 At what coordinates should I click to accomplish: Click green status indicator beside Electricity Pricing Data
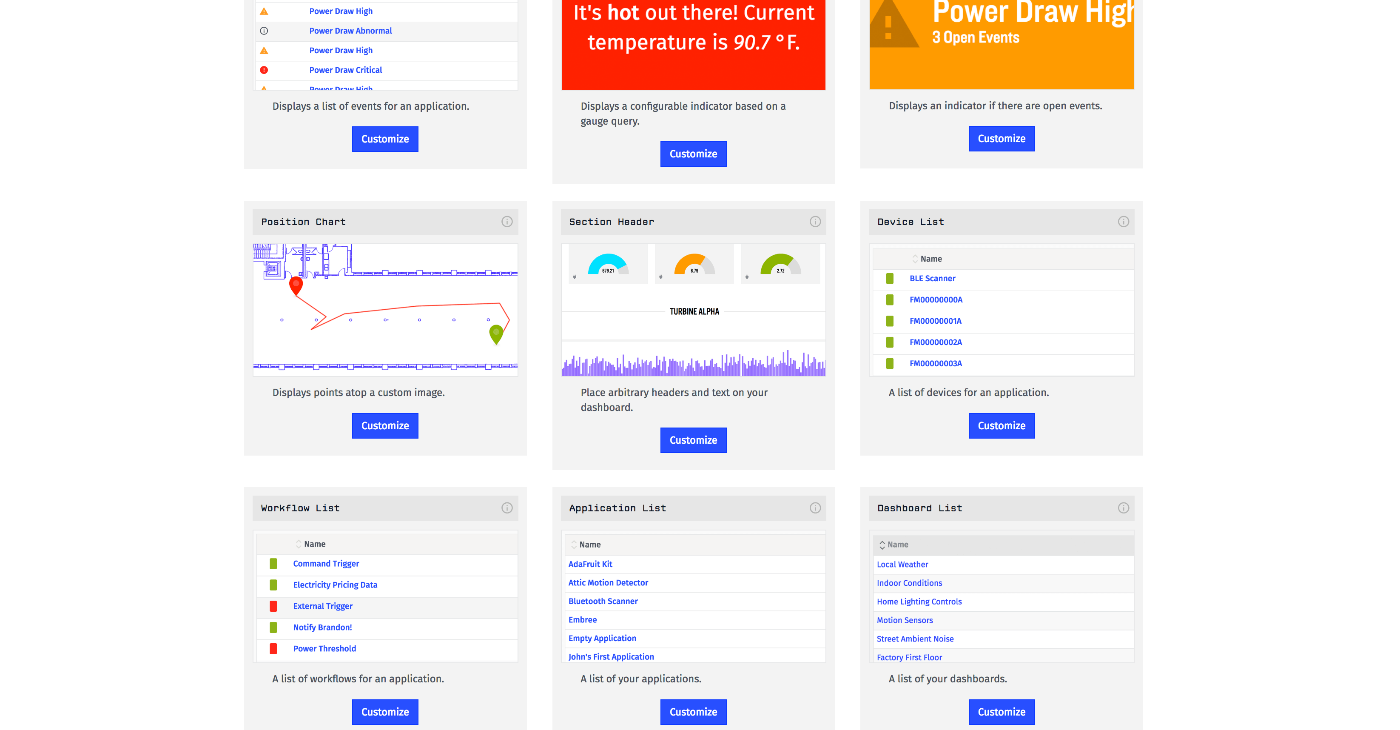273,585
